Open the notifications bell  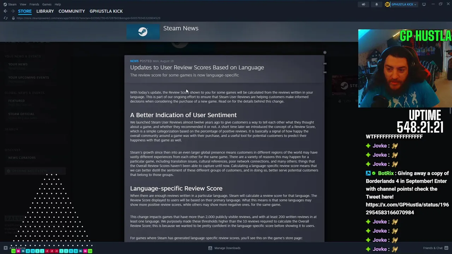tap(376, 4)
